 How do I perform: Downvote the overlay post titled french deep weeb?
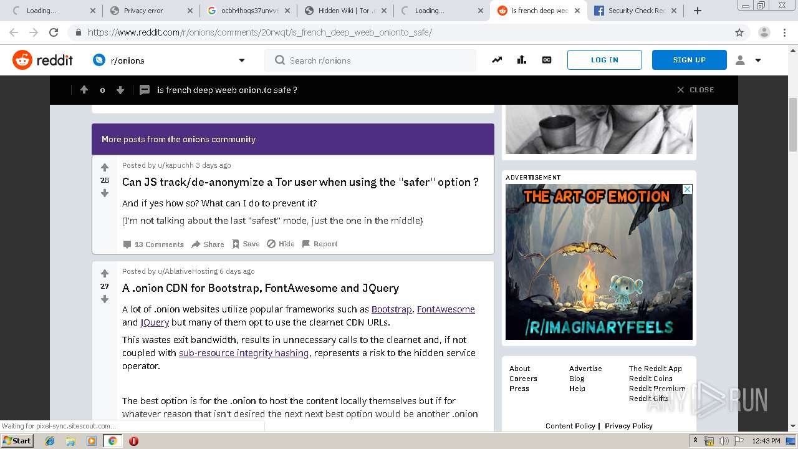click(120, 90)
